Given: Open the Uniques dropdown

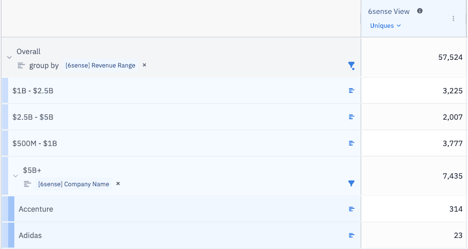Looking at the screenshot, I should [x=385, y=26].
